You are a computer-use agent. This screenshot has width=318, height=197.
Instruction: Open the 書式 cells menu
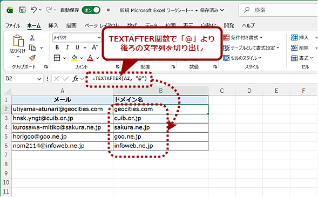click(x=302, y=58)
